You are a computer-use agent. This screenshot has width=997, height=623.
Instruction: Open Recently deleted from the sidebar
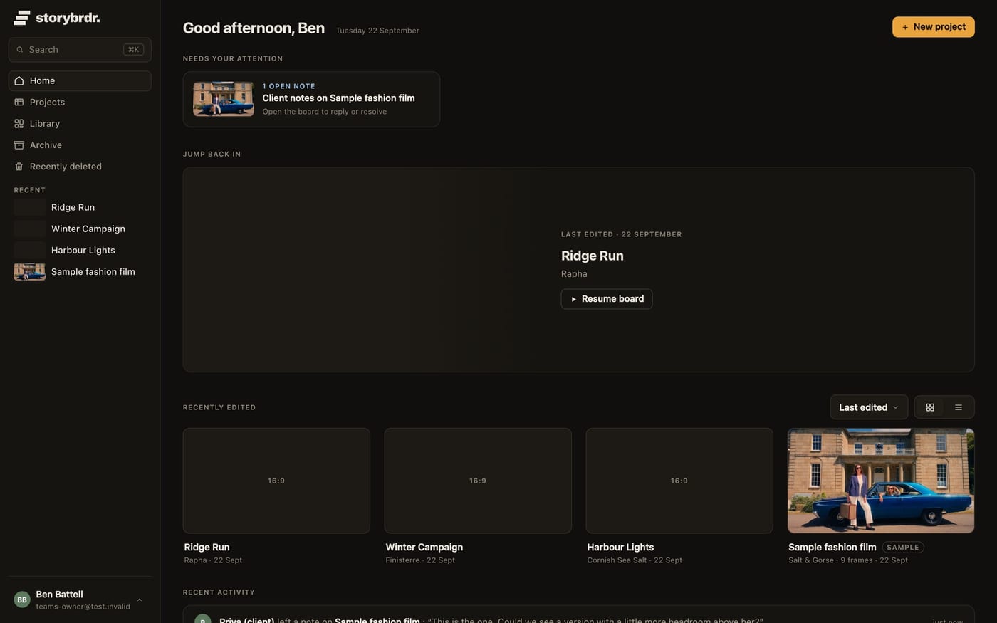pos(80,167)
